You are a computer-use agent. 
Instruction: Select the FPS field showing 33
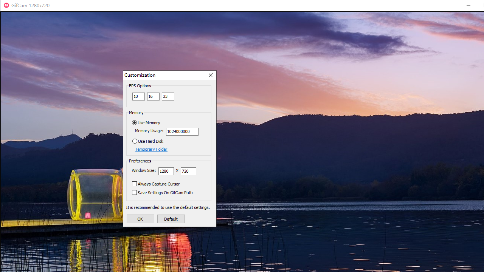point(168,96)
